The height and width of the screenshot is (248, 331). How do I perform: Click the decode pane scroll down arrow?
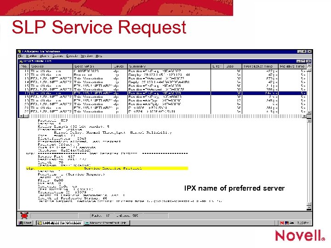(309, 208)
